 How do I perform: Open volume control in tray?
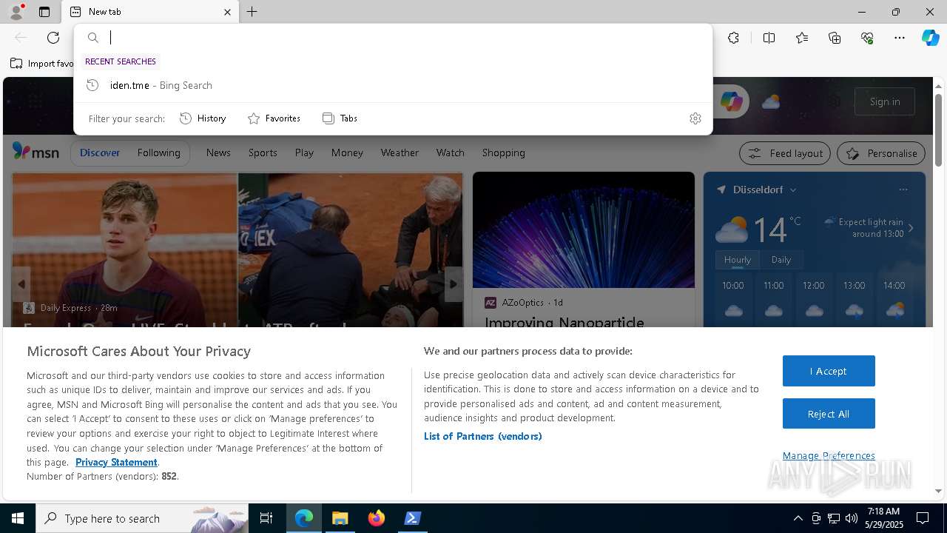[x=852, y=518]
